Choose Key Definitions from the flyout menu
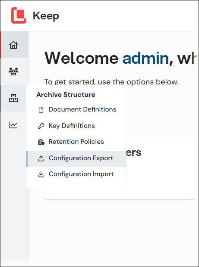The height and width of the screenshot is (267, 199). [x=76, y=126]
